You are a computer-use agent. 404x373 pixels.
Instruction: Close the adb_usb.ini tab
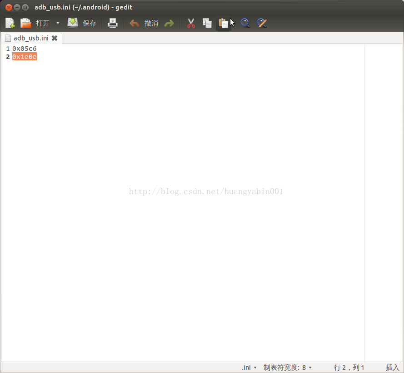55,38
